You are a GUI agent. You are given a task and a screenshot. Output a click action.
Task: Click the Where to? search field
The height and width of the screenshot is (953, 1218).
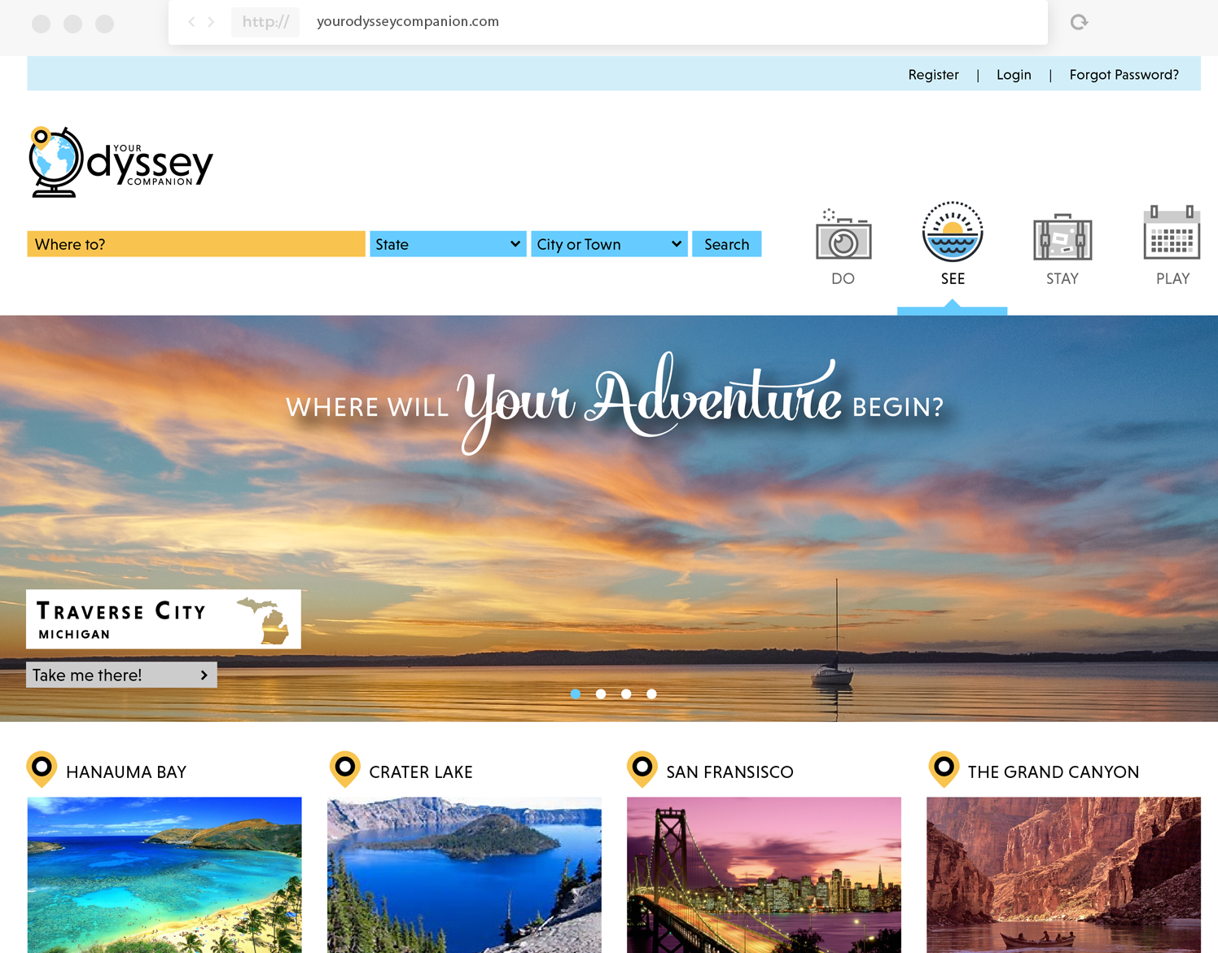[196, 244]
